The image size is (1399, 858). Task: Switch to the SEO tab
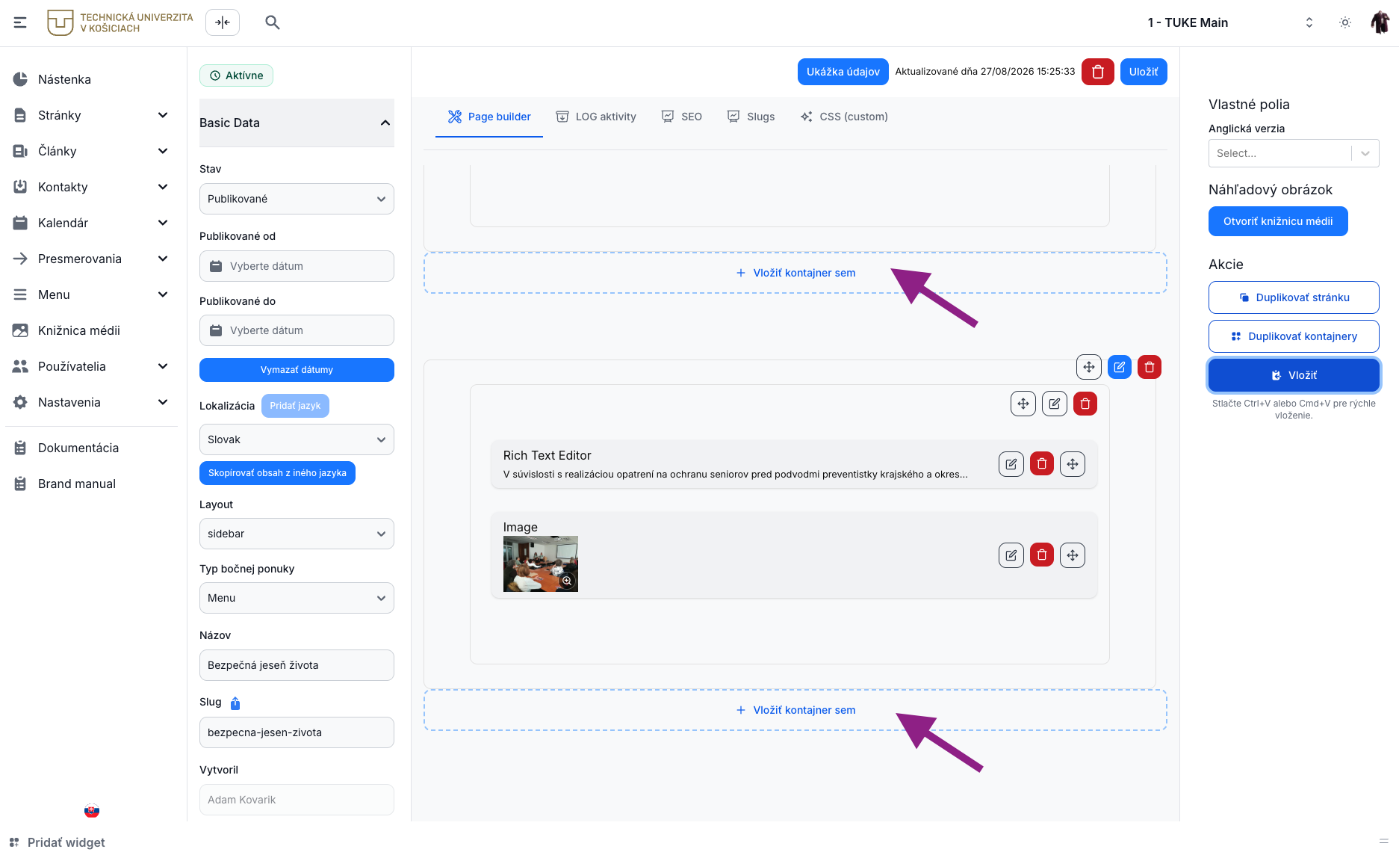click(x=682, y=117)
